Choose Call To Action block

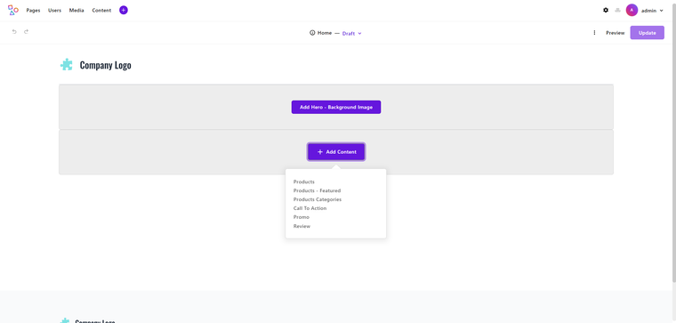point(310,208)
